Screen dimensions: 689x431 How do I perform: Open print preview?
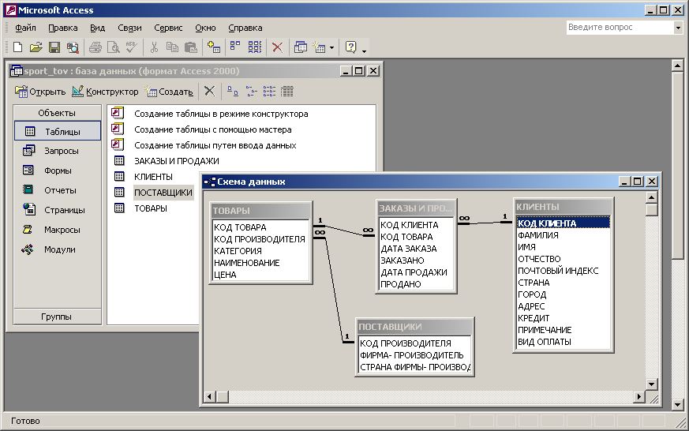coord(114,47)
